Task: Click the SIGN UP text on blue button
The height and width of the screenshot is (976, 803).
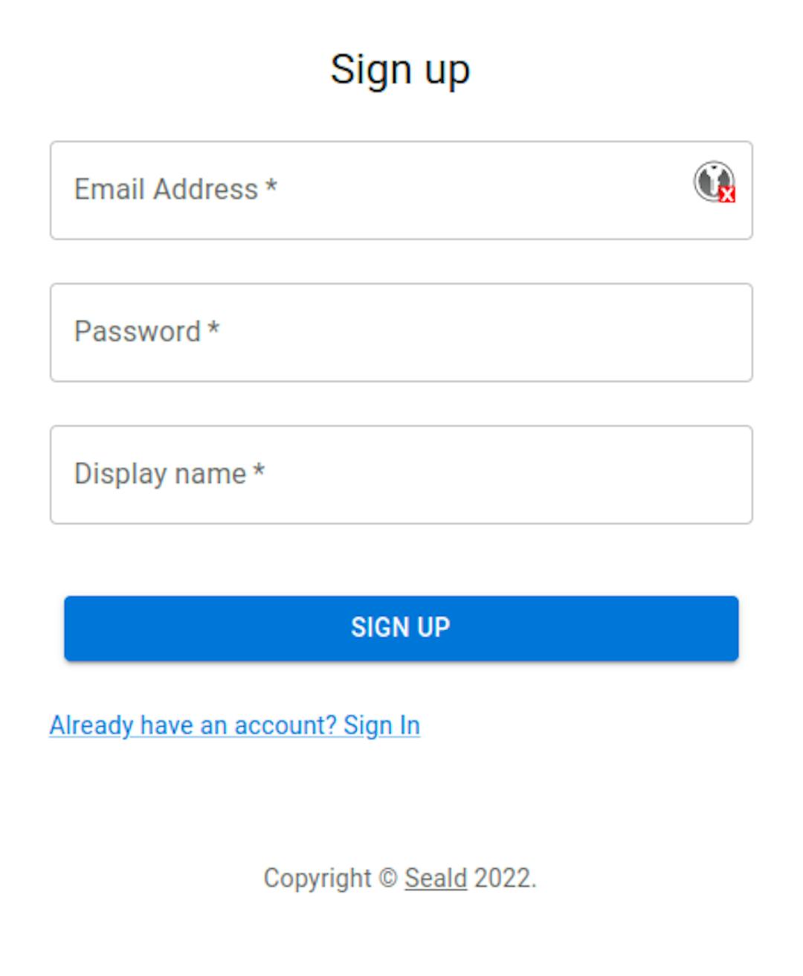Action: tap(401, 627)
